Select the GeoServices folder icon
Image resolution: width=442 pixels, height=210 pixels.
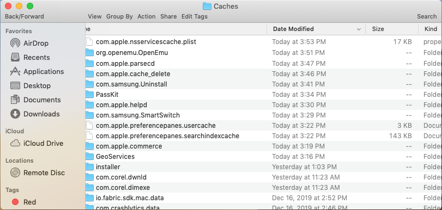coord(89,157)
